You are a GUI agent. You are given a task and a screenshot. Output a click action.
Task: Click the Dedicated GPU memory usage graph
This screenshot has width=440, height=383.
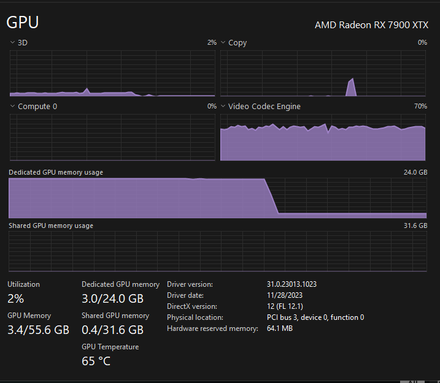tap(217, 198)
